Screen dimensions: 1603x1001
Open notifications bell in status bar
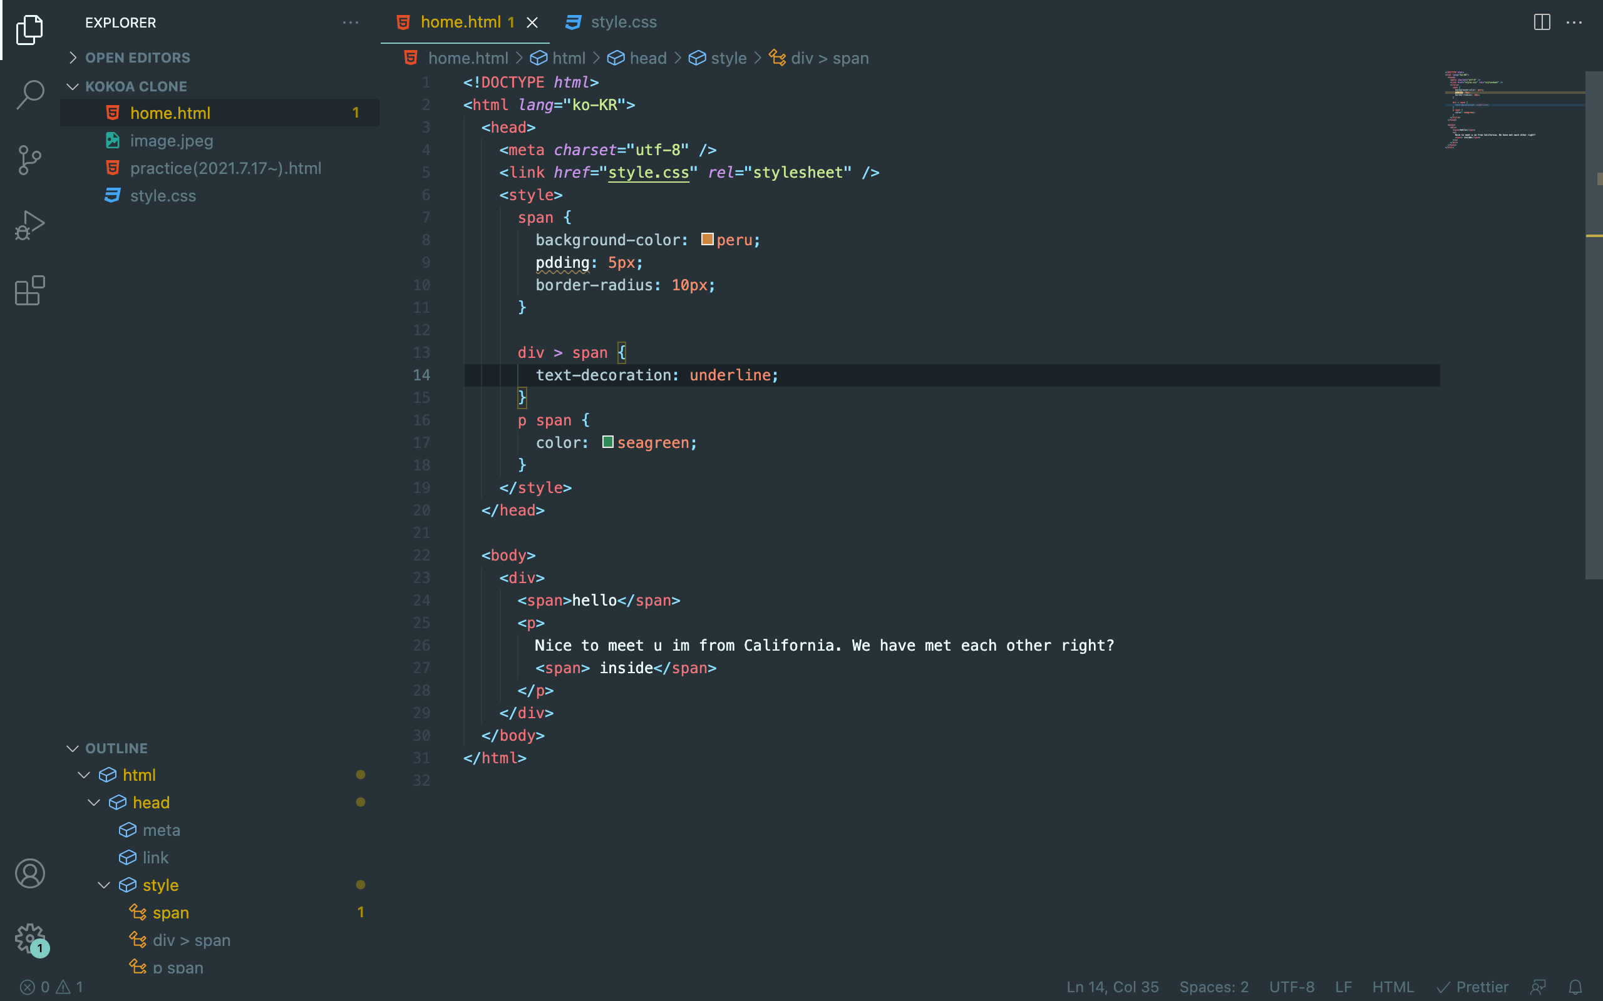(x=1575, y=987)
